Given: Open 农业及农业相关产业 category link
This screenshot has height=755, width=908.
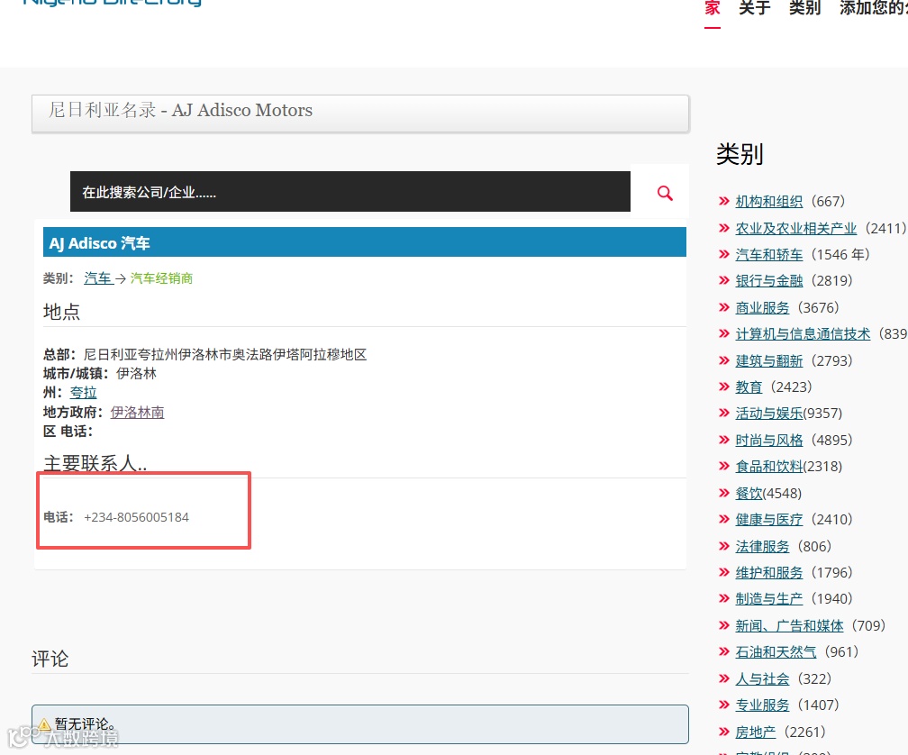Looking at the screenshot, I should [x=795, y=228].
